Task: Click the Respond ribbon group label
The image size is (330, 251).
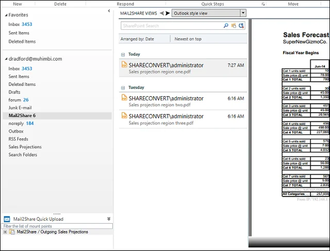Action: tap(125, 4)
